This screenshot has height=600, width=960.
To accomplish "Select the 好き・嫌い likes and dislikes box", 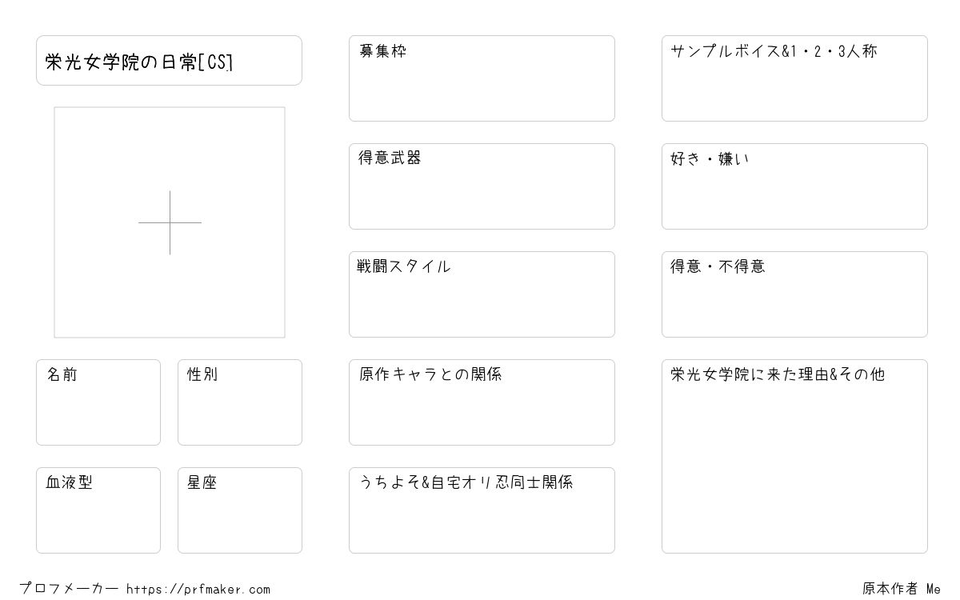I will click(x=794, y=186).
